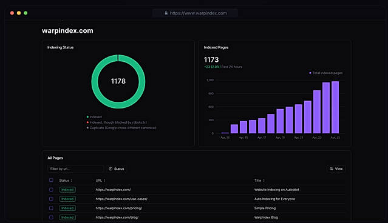This screenshot has width=388, height=223.
Task: Click the +23 past 24 hours change
Action: pos(223,67)
